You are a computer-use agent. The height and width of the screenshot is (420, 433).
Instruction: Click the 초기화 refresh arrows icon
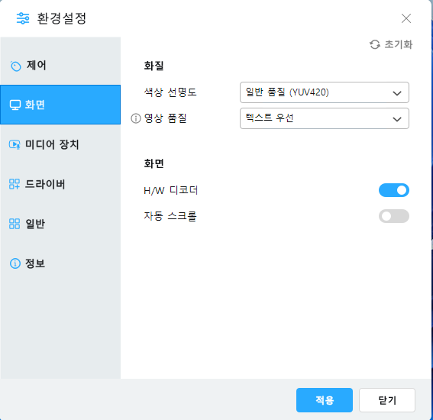click(375, 44)
